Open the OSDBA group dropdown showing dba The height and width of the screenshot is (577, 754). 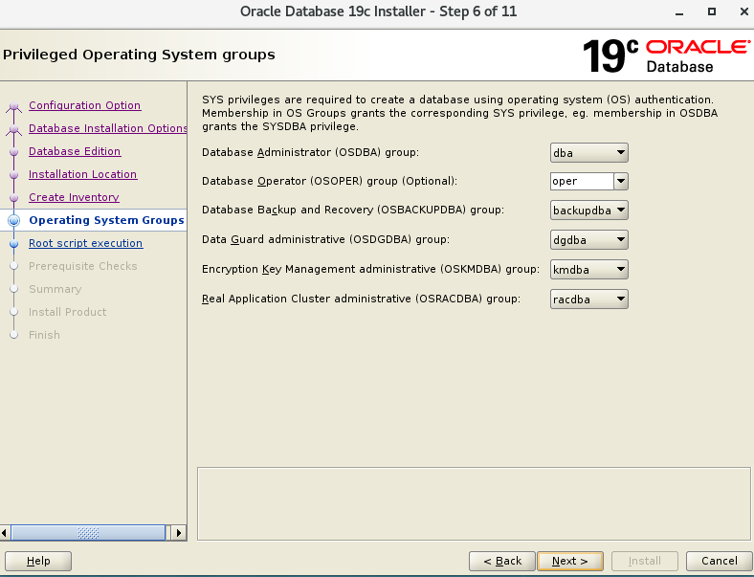(x=589, y=152)
